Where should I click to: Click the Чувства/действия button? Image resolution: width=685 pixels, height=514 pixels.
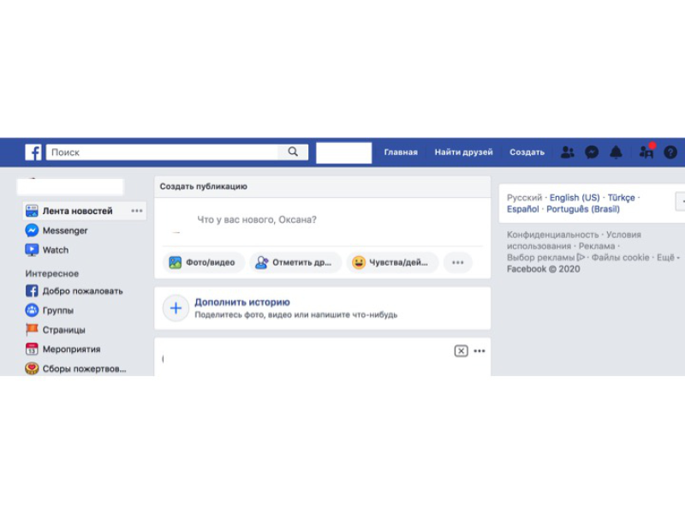click(x=392, y=262)
